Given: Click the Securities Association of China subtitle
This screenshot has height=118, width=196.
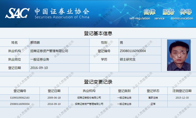Looking at the screenshot, I should (62, 17).
